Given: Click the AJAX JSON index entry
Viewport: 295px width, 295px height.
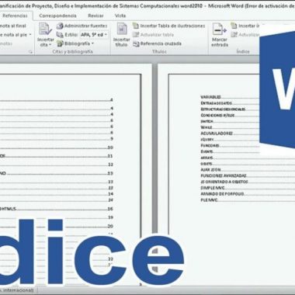Looking at the screenshot, I should pos(210,170).
